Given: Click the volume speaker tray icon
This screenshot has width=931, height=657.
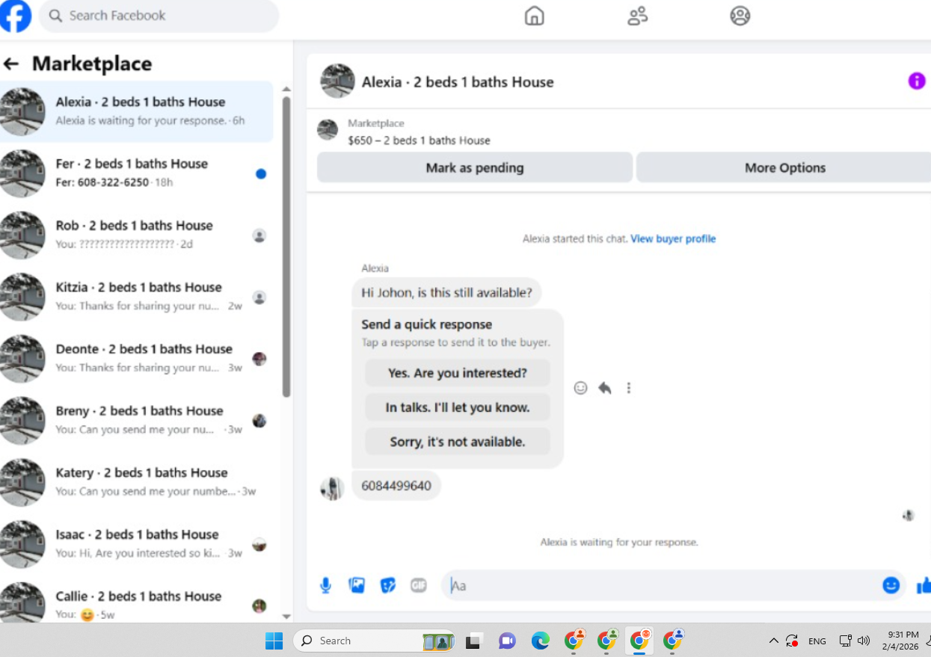Looking at the screenshot, I should pos(864,641).
